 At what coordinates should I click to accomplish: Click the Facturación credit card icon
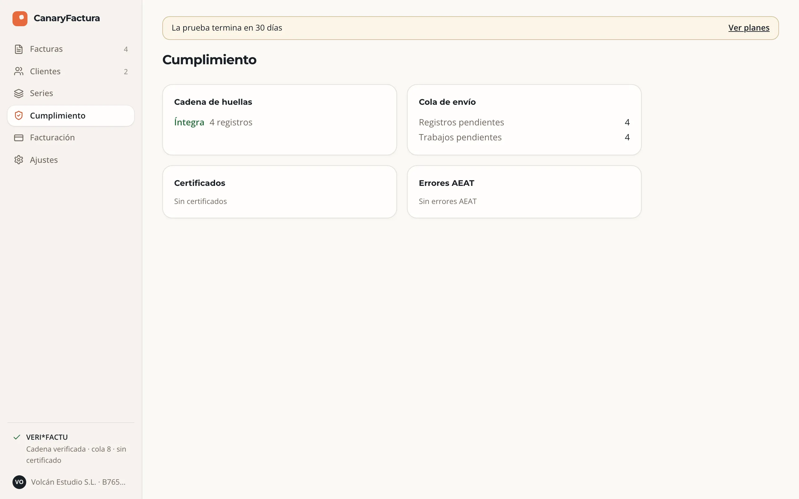click(x=19, y=138)
